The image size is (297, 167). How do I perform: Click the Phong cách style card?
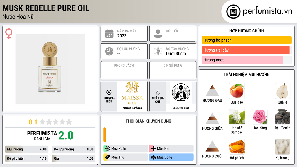coord(124,70)
